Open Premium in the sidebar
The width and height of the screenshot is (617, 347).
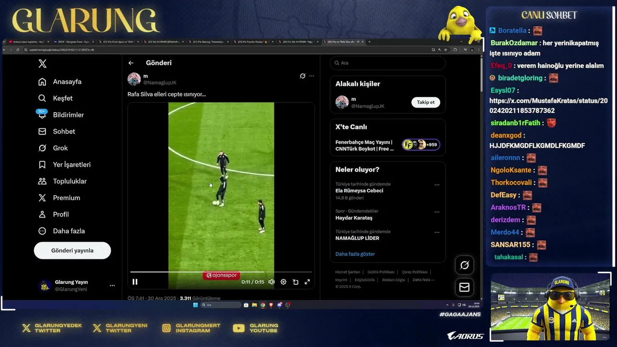click(x=59, y=198)
